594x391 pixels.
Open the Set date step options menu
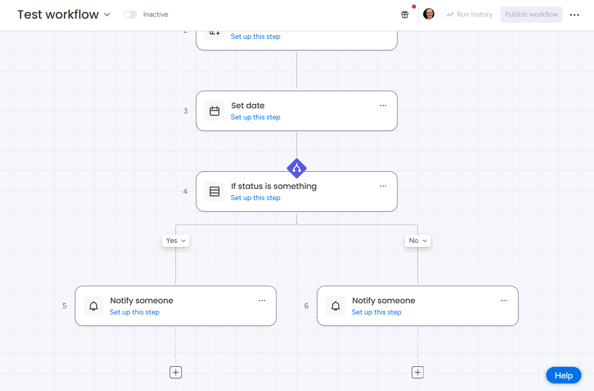click(383, 105)
